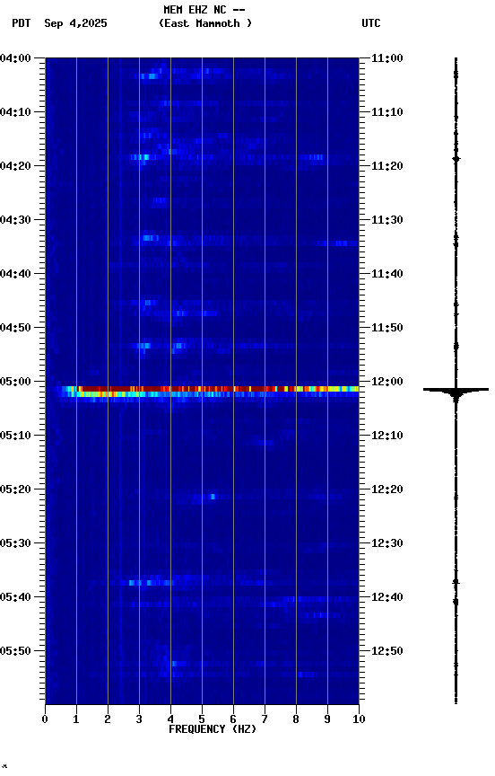Click the 04:40 PDT time label
This screenshot has height=776, width=495.
pyautogui.click(x=15, y=274)
